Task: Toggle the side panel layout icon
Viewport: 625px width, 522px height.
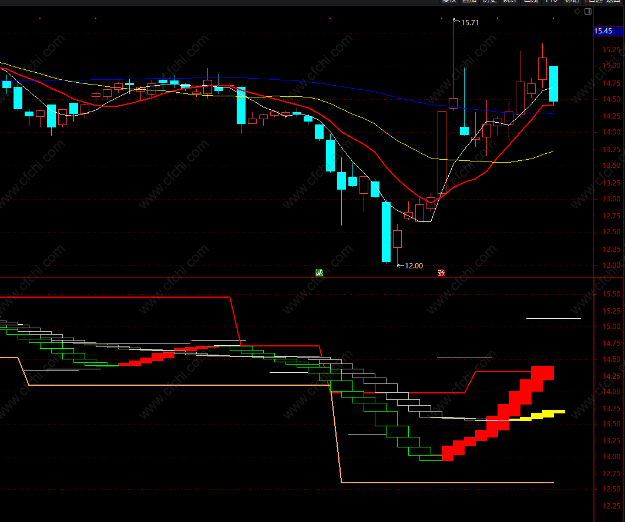Action: pyautogui.click(x=588, y=12)
